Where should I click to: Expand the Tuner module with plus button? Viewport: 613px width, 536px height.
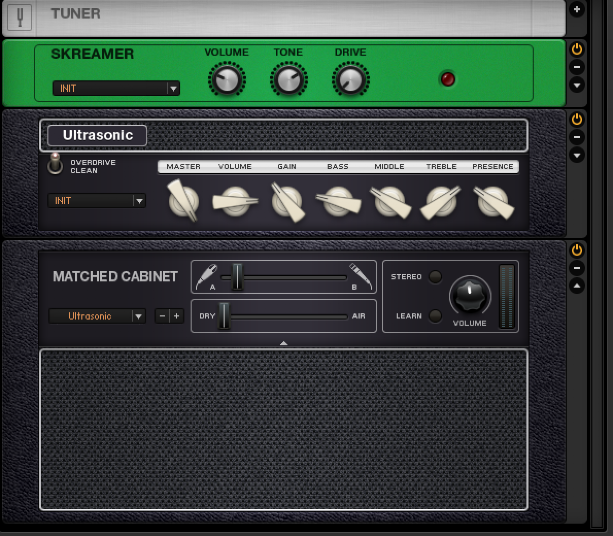click(576, 9)
